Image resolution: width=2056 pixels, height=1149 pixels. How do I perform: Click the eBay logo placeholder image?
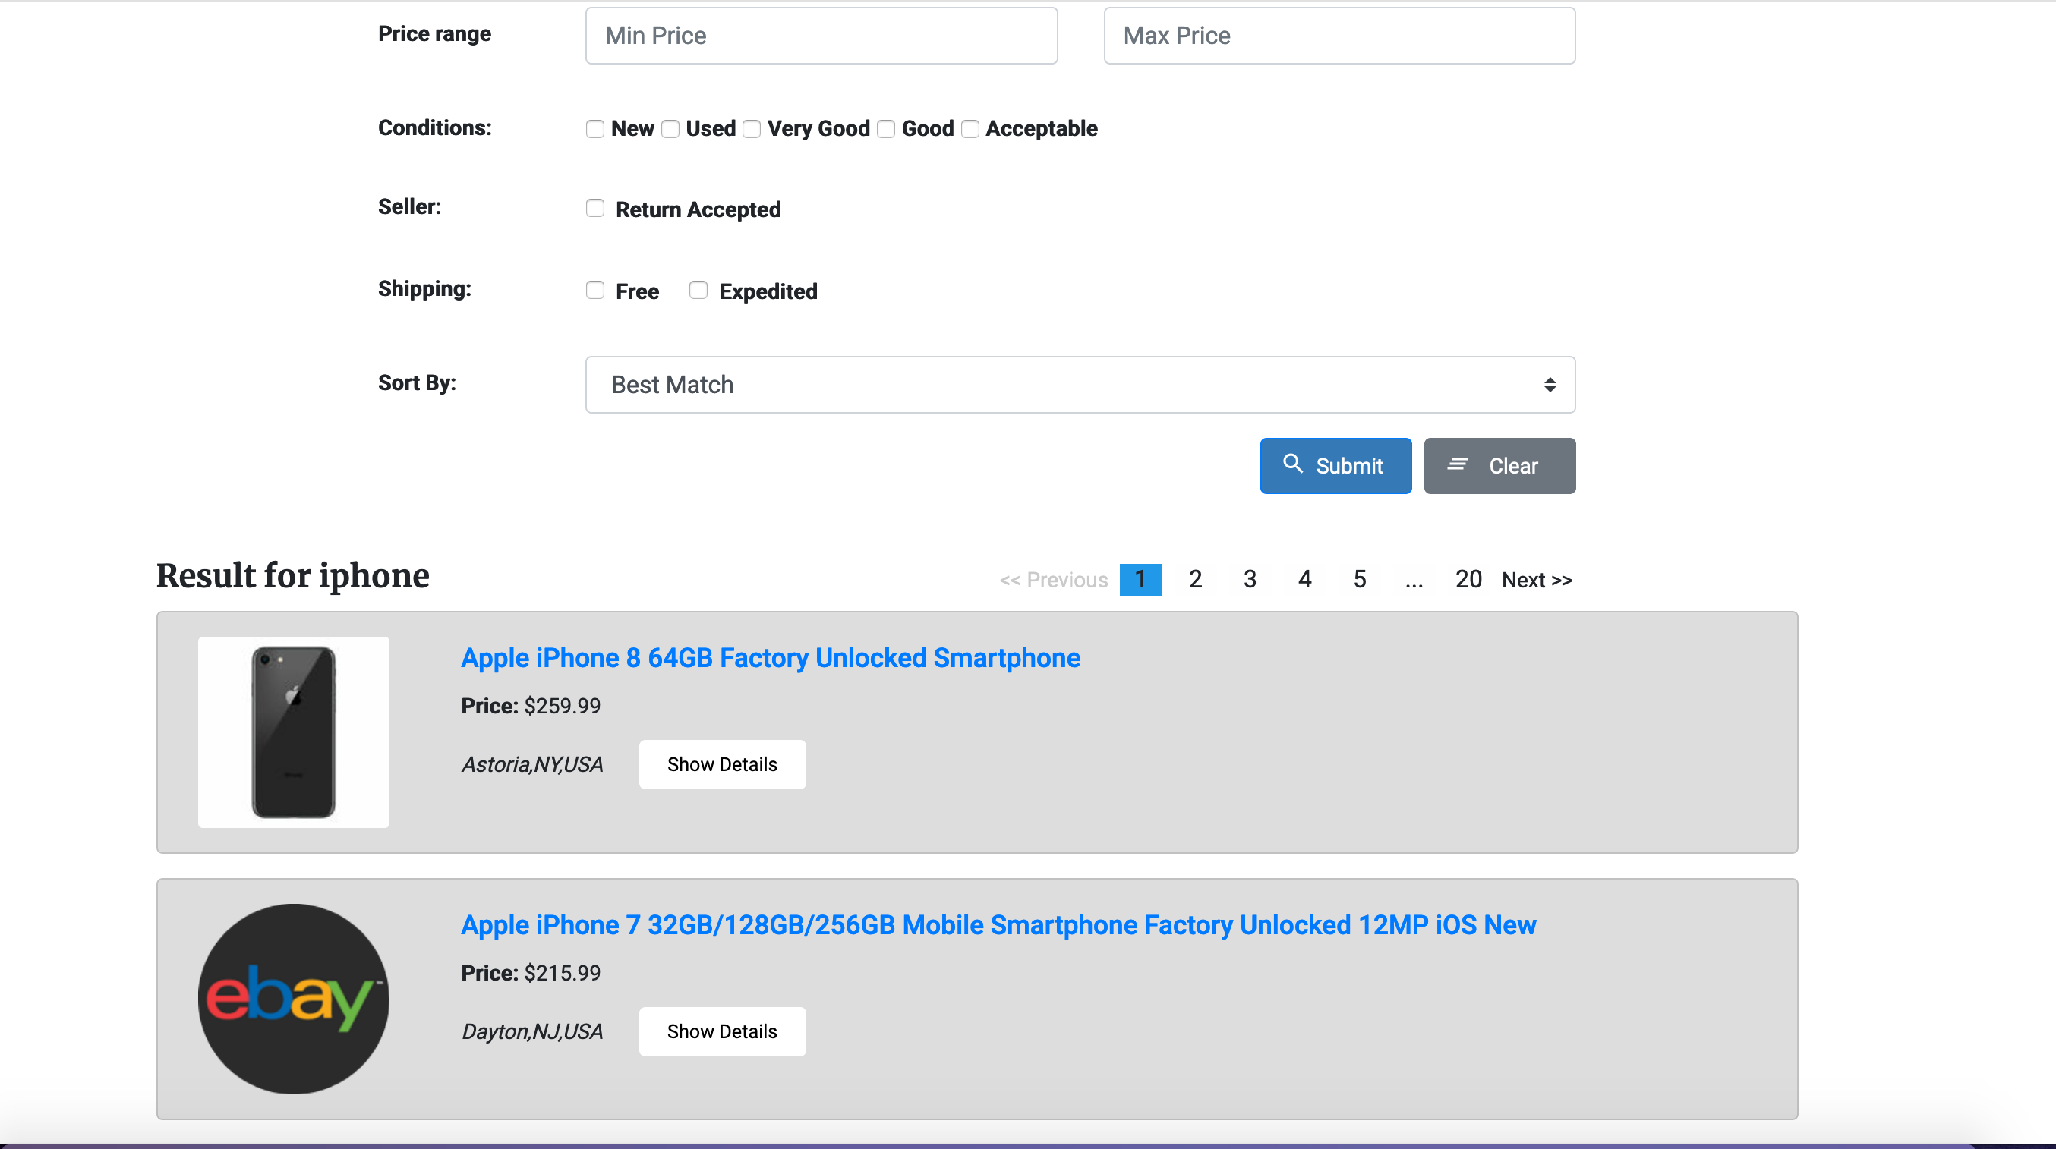pyautogui.click(x=294, y=999)
